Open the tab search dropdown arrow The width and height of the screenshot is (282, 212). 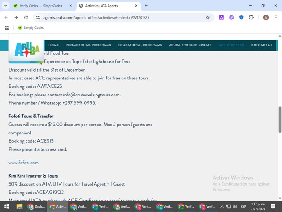click(6, 6)
